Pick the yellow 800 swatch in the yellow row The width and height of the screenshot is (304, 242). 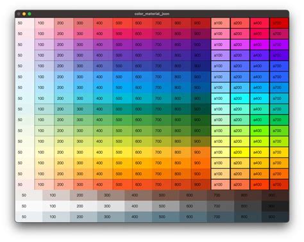(182, 152)
